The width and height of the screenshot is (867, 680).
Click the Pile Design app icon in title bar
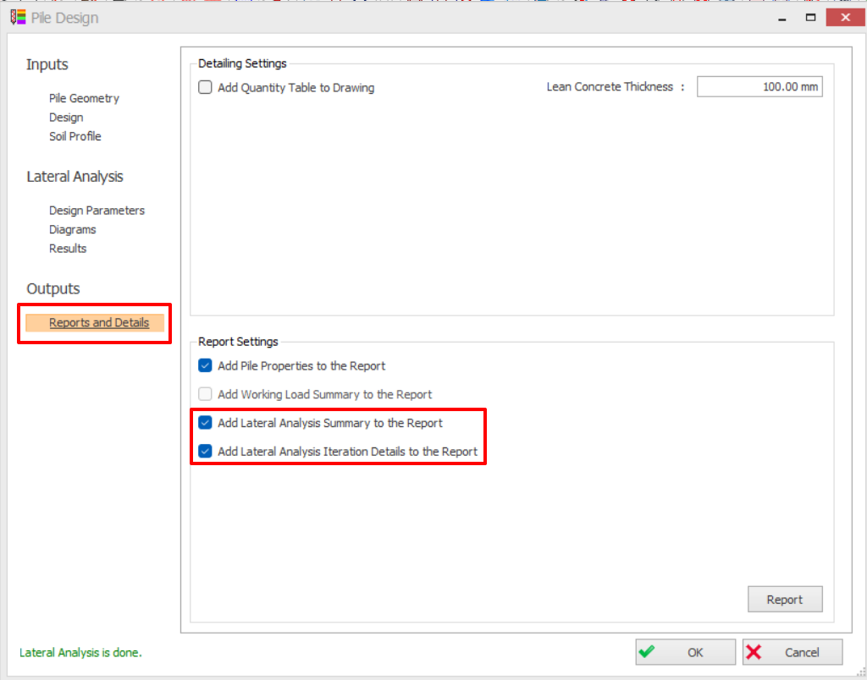pyautogui.click(x=17, y=17)
